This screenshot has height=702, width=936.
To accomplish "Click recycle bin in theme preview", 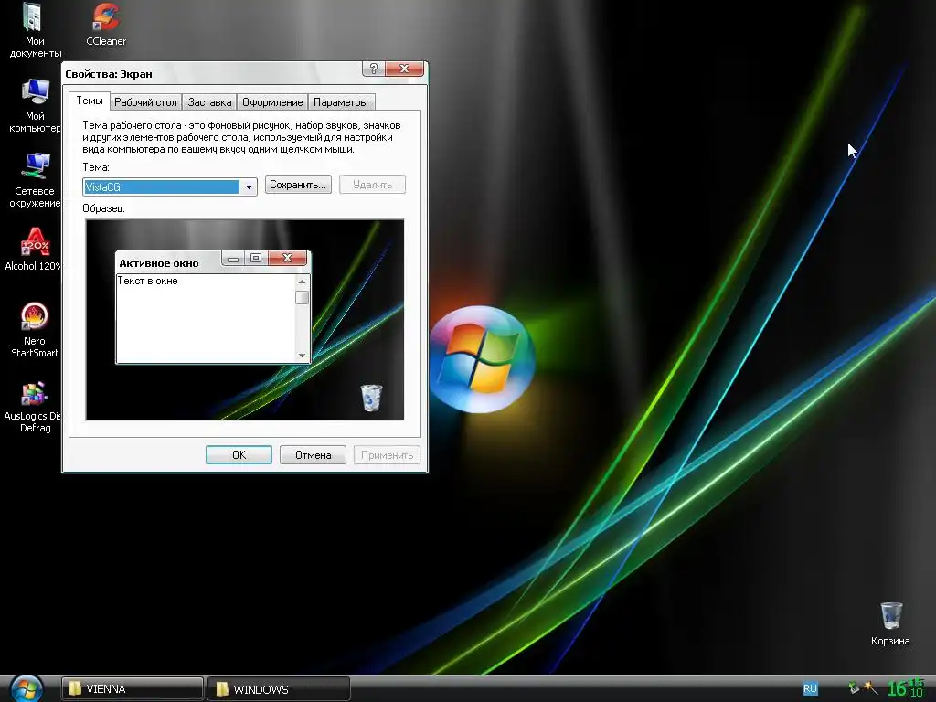I will click(x=371, y=398).
